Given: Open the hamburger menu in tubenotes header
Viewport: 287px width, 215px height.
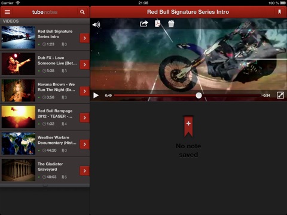Looking at the screenshot, I should click(x=7, y=12).
